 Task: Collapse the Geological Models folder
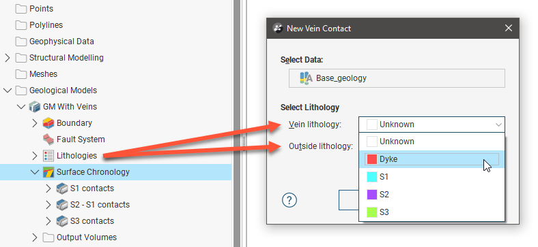click(8, 90)
